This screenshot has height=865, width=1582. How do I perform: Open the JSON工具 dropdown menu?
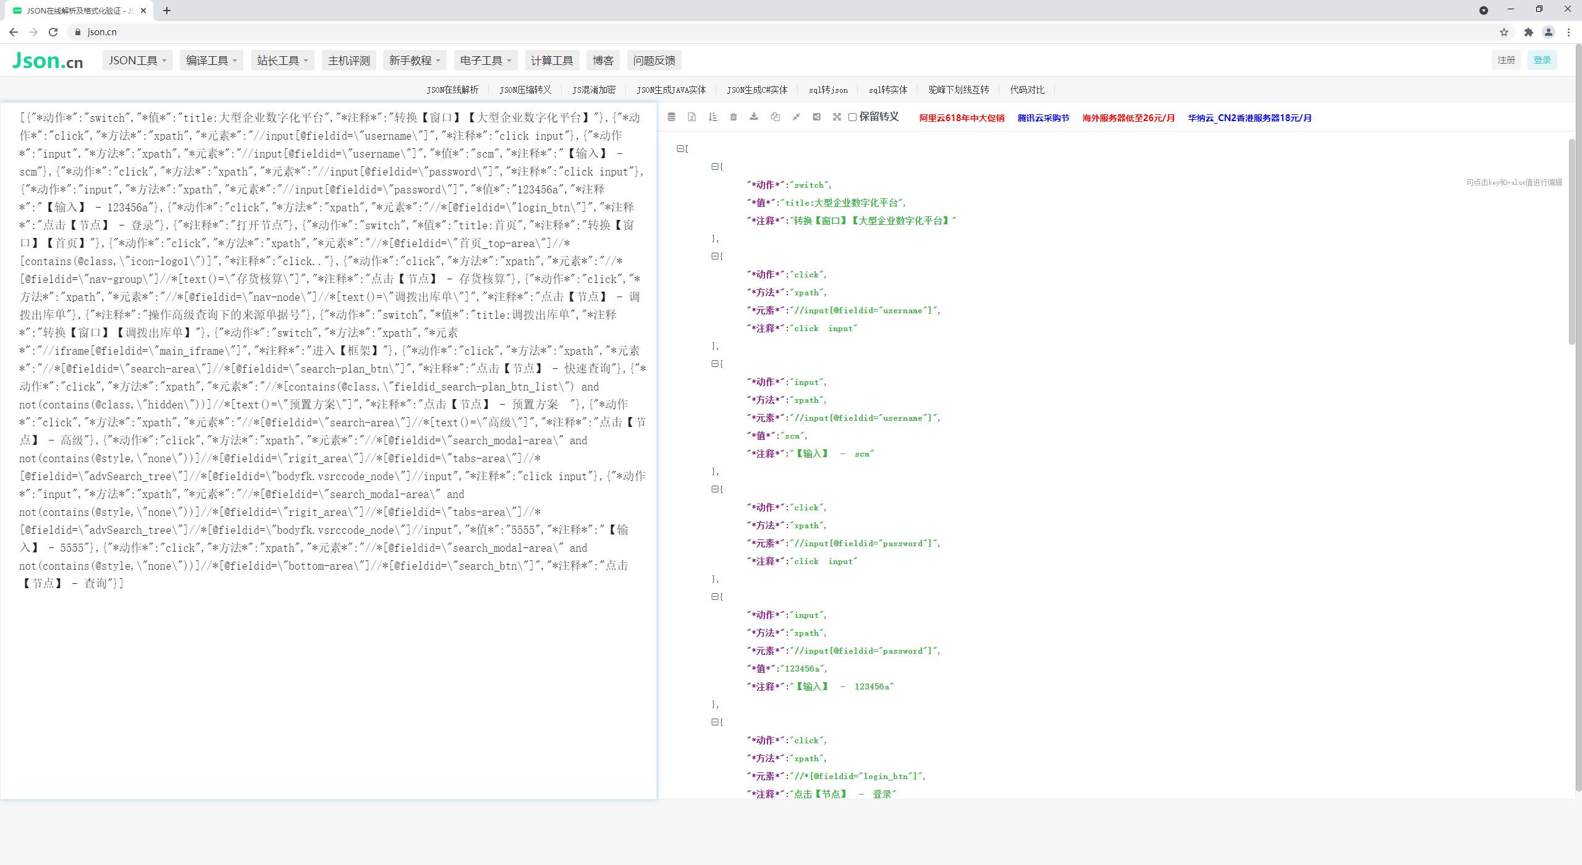[137, 61]
